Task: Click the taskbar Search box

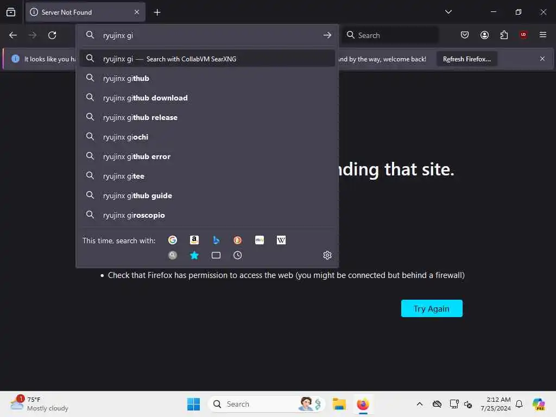Action: click(x=267, y=404)
